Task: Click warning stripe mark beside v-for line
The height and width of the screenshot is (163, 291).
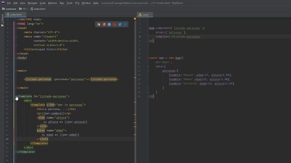Action: [135, 102]
